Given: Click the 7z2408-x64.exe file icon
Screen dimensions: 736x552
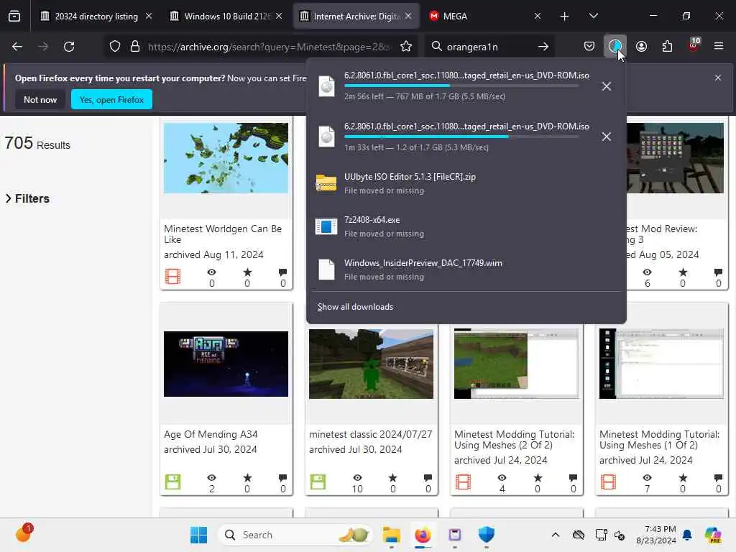Looking at the screenshot, I should [x=326, y=226].
